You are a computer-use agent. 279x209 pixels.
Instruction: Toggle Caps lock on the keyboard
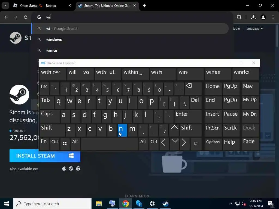[50, 116]
